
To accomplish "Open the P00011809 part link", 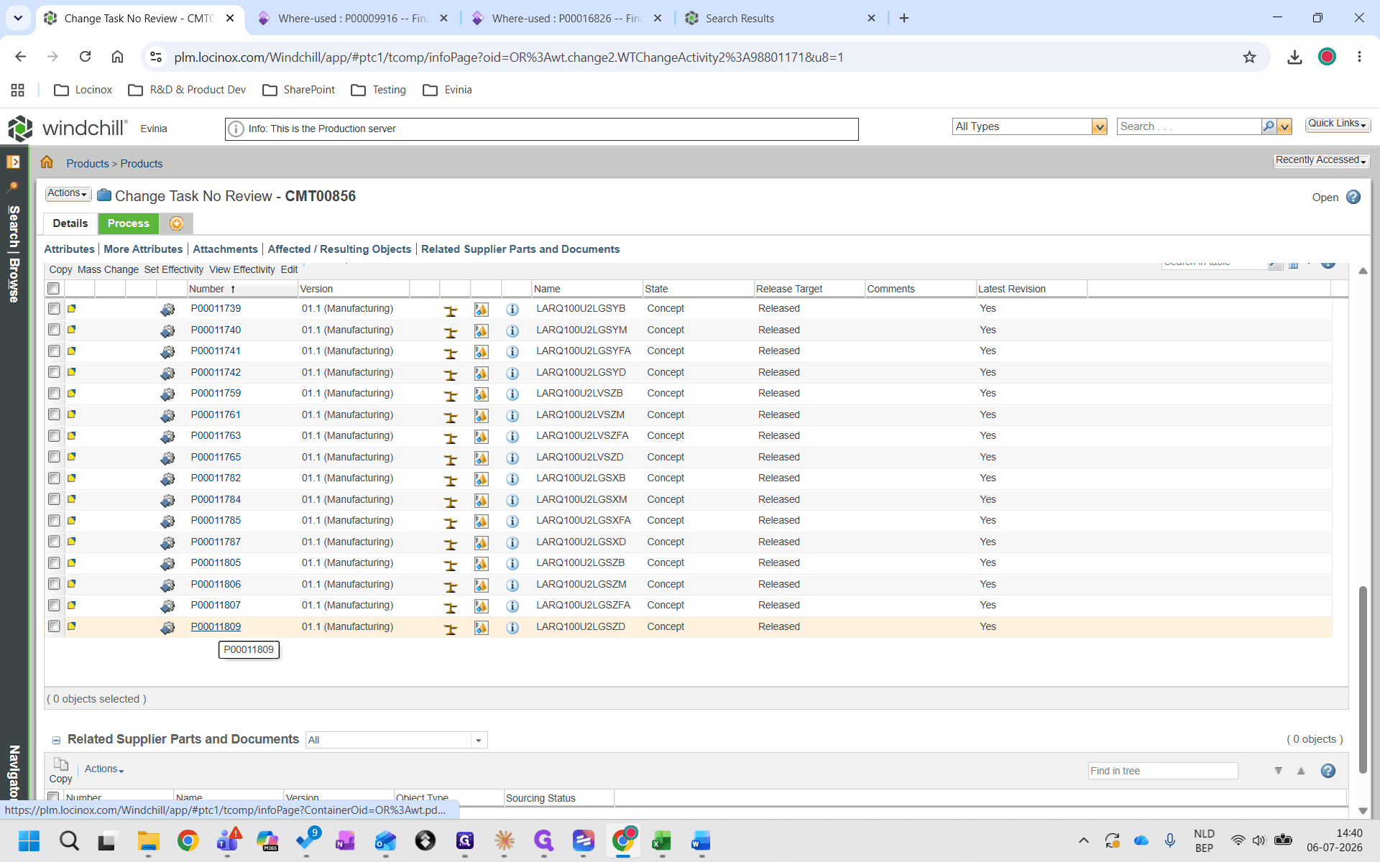I will [216, 626].
